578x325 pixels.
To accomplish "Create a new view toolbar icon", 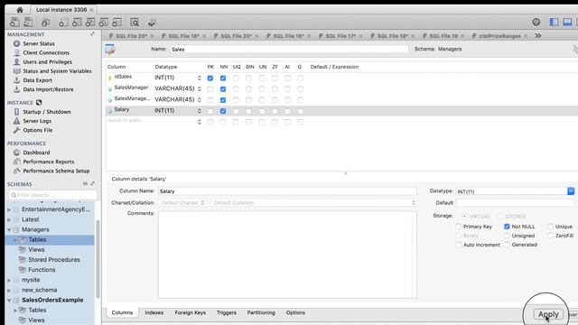I will click(90, 23).
